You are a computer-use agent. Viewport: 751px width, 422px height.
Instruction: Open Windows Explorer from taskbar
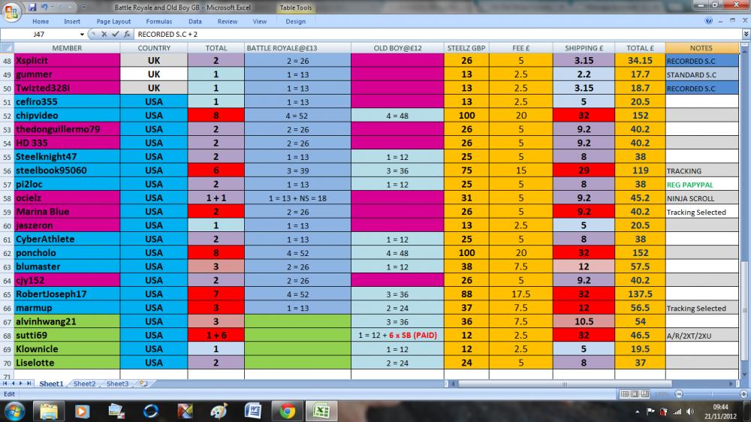(x=48, y=411)
